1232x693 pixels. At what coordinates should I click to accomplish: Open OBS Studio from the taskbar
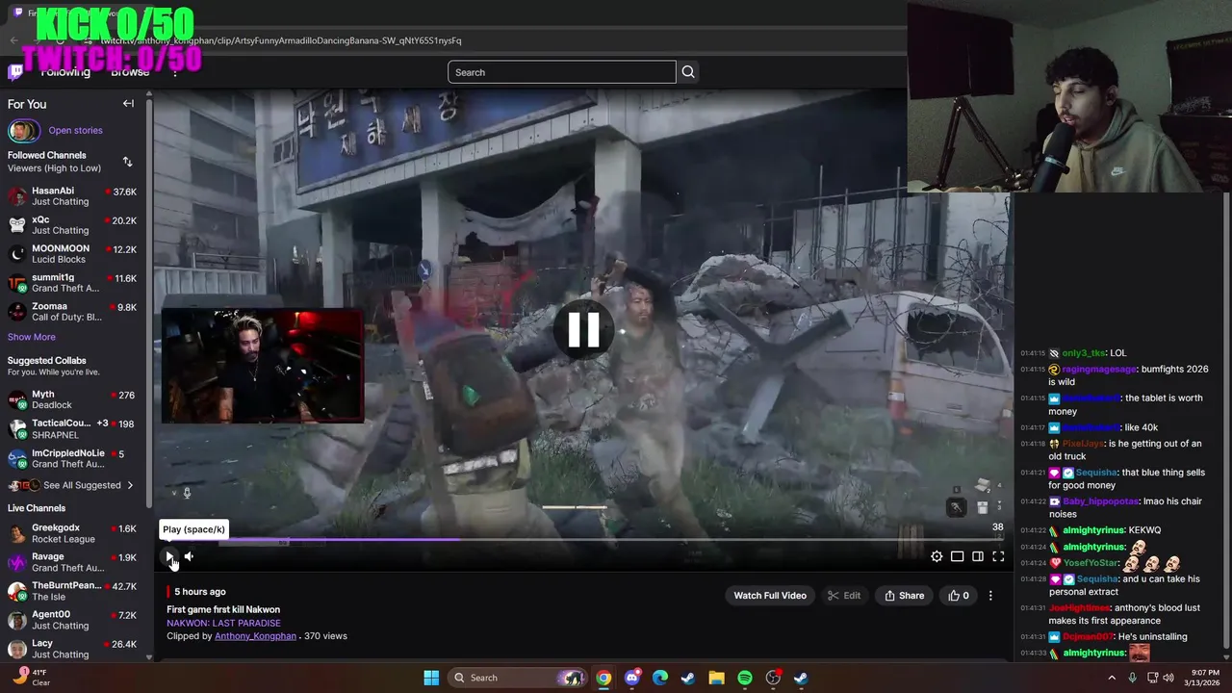[x=773, y=678]
